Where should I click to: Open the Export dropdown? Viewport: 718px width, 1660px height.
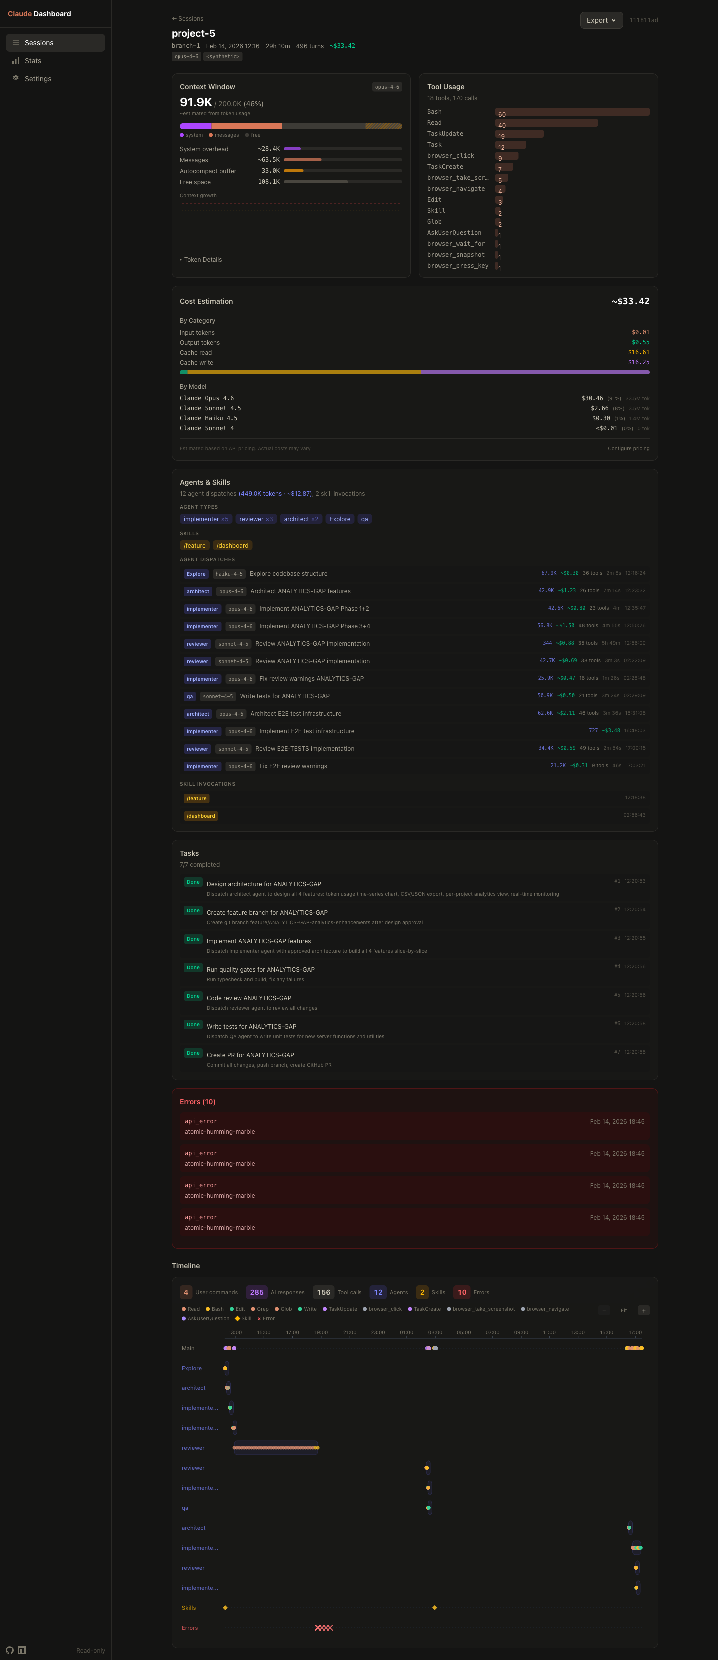pos(601,20)
